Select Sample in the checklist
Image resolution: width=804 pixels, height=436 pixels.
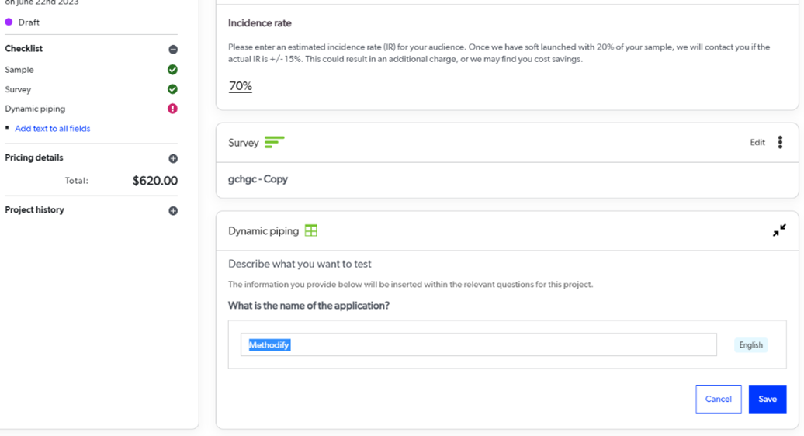click(x=19, y=70)
